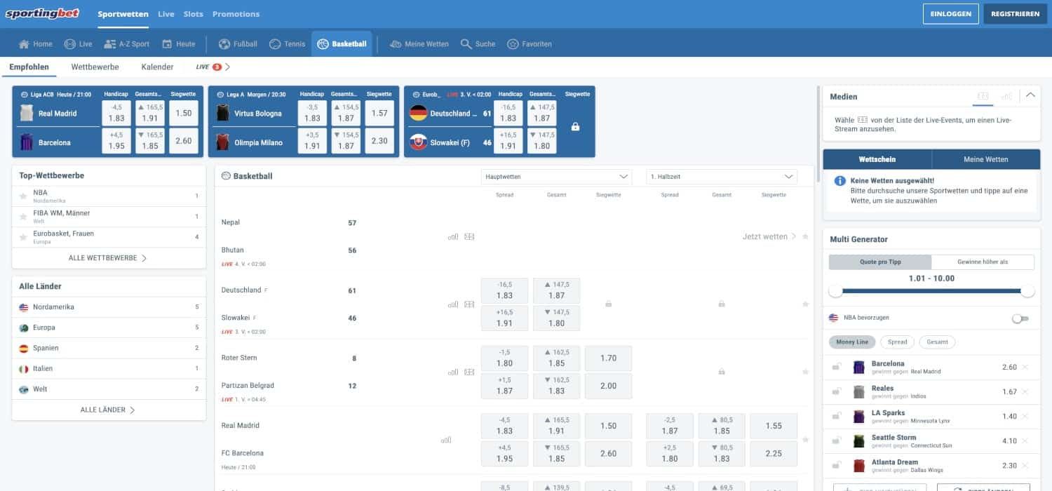Open statistics icon for Real Madrid match

pyautogui.click(x=446, y=440)
